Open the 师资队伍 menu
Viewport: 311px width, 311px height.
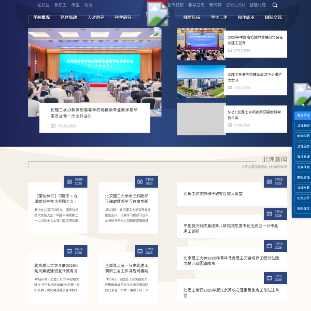point(192,18)
